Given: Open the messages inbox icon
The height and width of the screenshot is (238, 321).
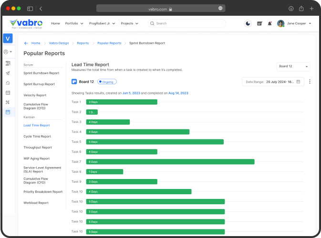Looking at the screenshot, I should pyautogui.click(x=259, y=24).
